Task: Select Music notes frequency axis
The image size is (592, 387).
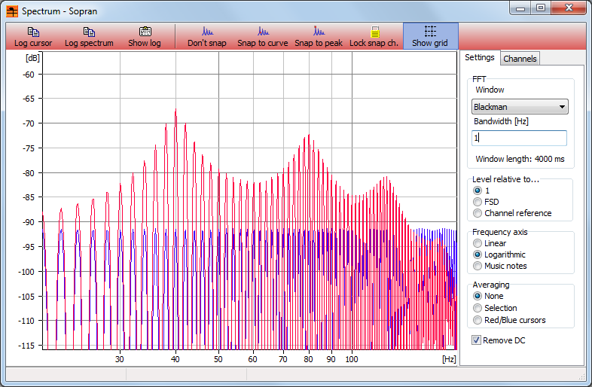Action: pyautogui.click(x=478, y=266)
